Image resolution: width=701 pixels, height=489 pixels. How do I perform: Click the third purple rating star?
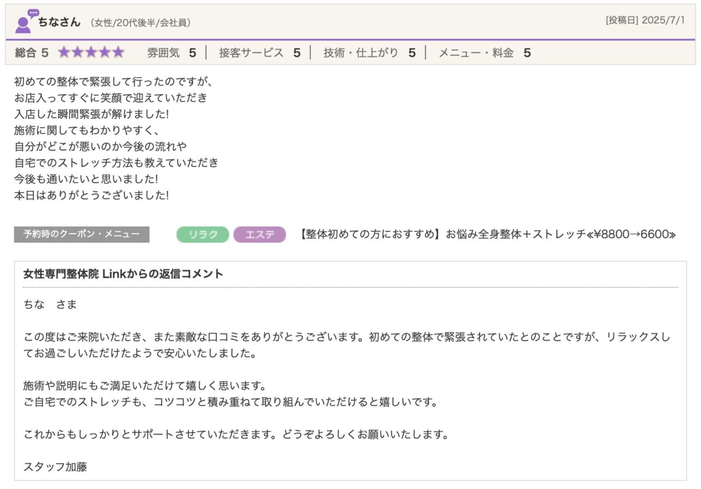(91, 53)
